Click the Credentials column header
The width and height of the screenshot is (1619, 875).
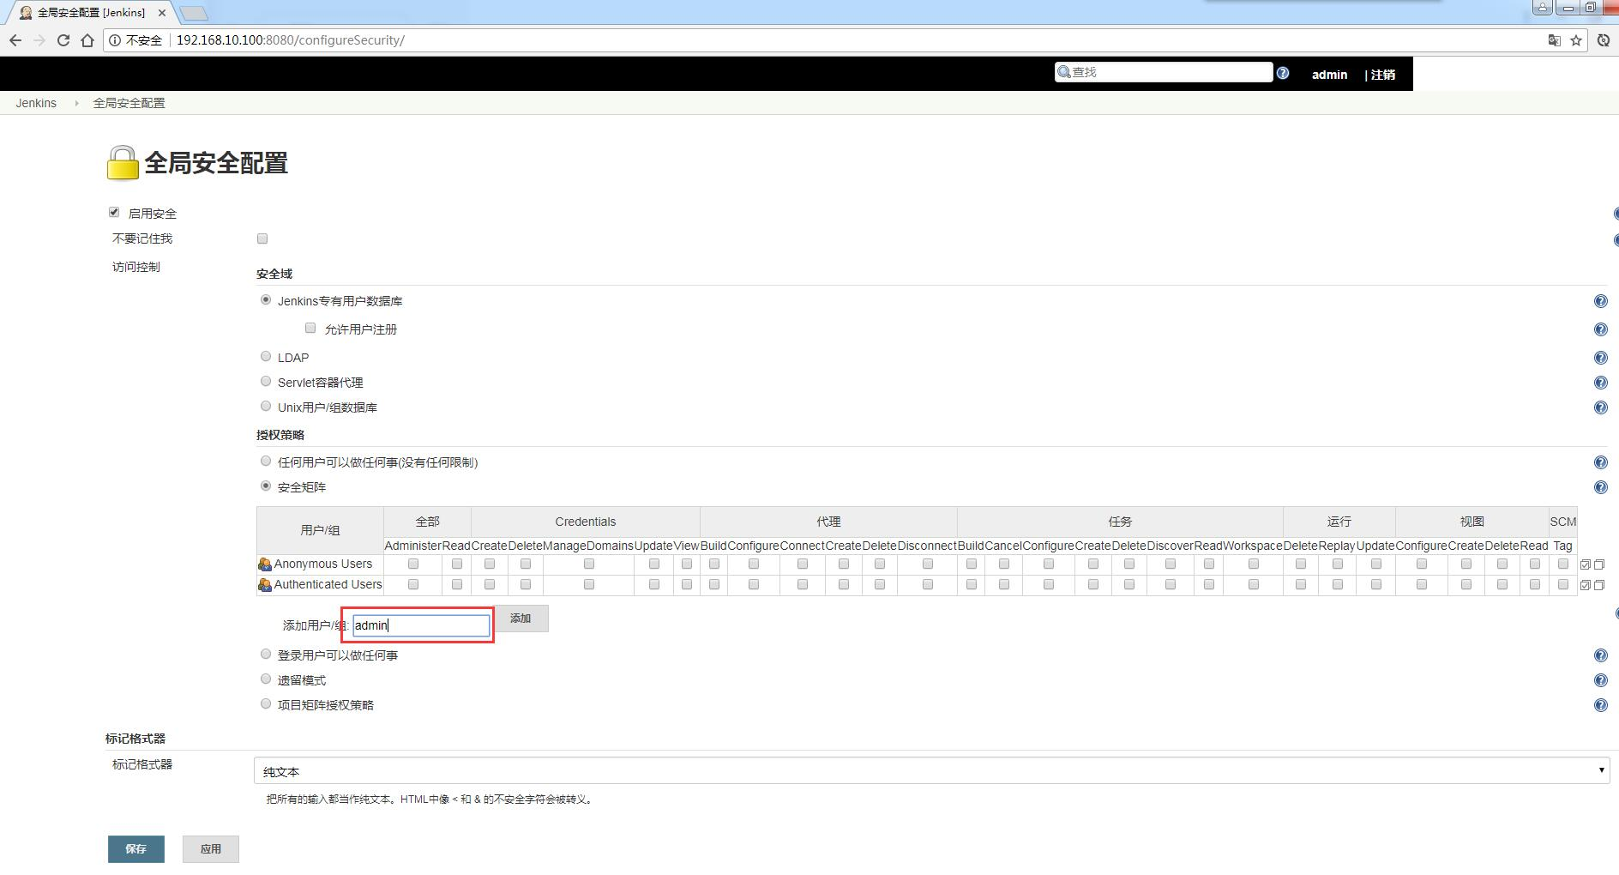[x=585, y=522]
